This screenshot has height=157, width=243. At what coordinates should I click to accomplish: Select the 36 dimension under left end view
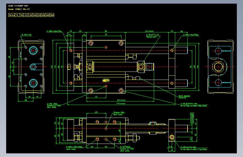[26, 100]
